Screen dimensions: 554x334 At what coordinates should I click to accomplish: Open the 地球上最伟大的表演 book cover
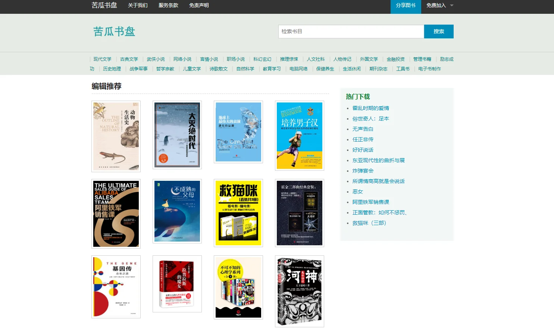238,132
